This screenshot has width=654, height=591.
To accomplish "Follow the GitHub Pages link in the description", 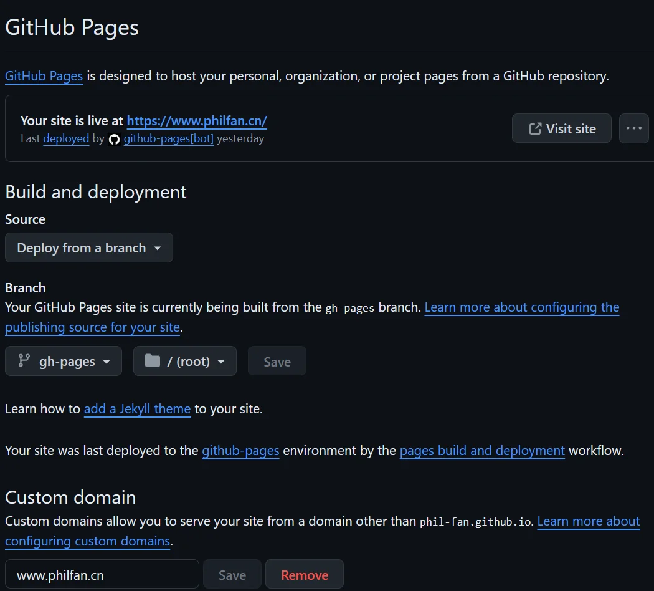I will (44, 76).
